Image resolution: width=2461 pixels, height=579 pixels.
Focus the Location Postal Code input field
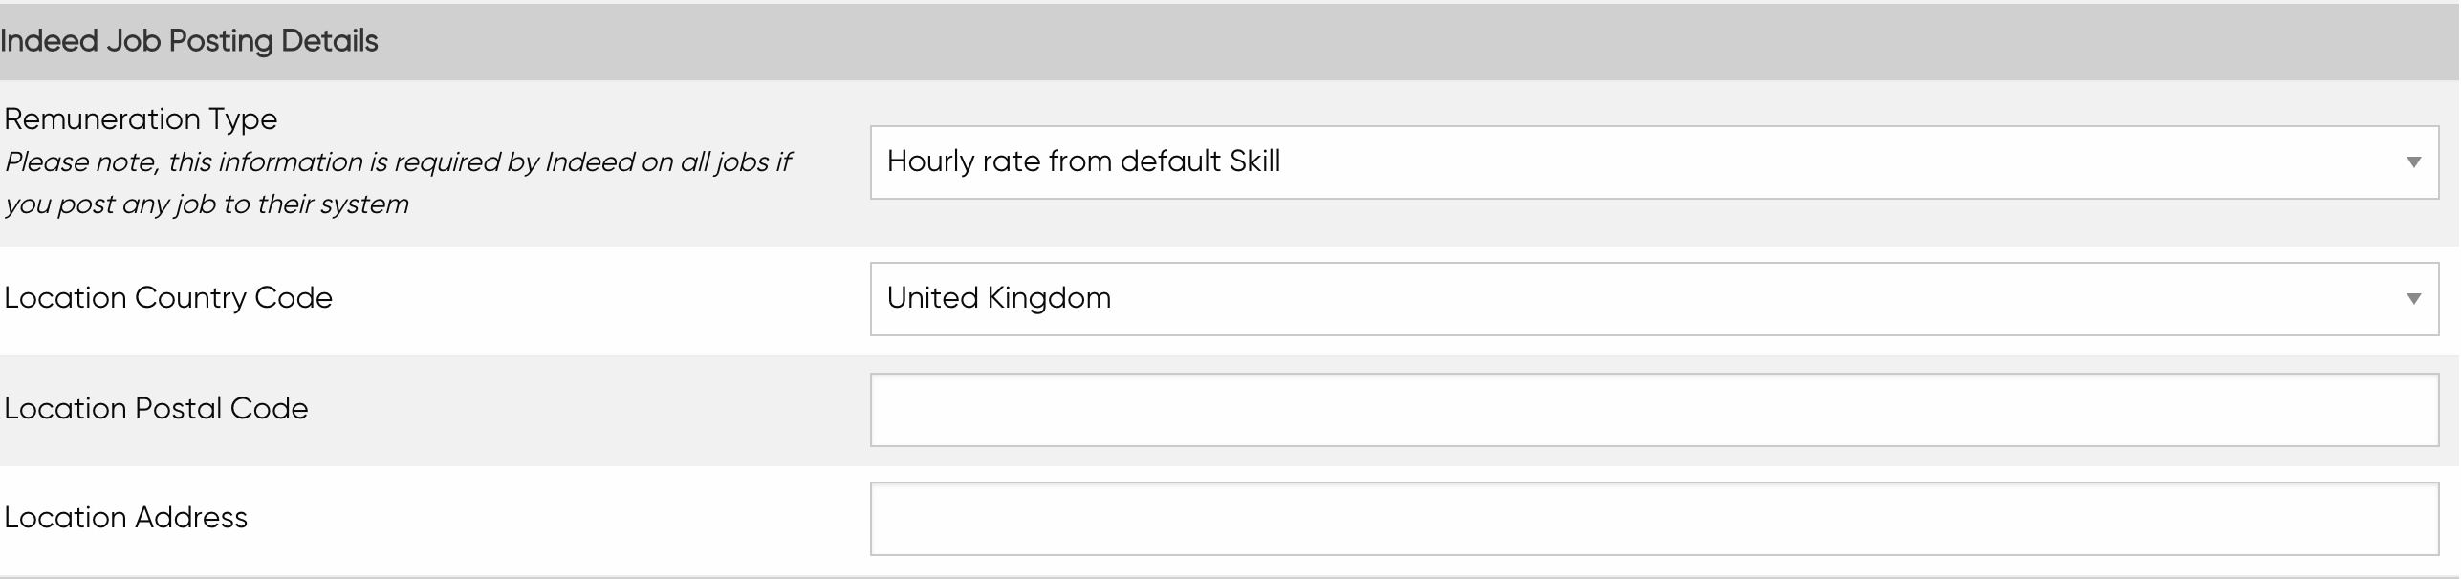(x=1654, y=410)
